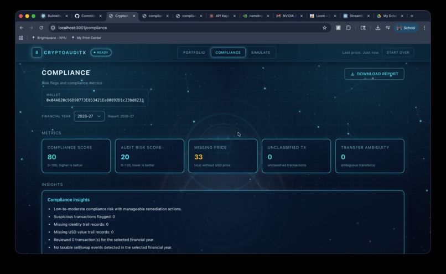Viewport: 446px width, 274px height.
Task: Close the Commits tab
Action: click(100, 16)
